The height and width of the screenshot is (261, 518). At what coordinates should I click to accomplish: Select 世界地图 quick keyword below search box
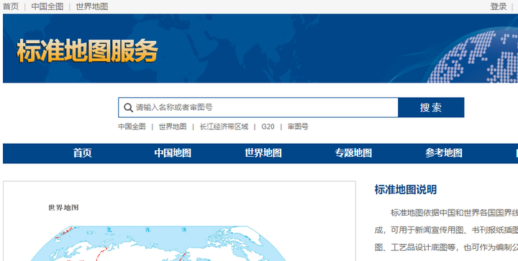pyautogui.click(x=173, y=127)
